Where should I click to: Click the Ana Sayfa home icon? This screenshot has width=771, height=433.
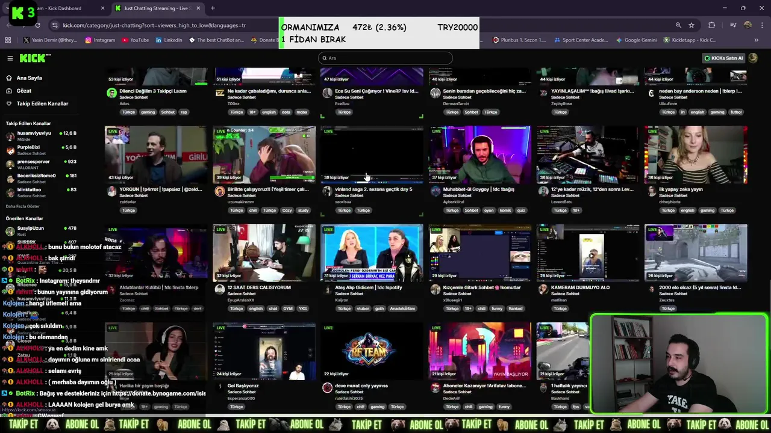pos(9,78)
